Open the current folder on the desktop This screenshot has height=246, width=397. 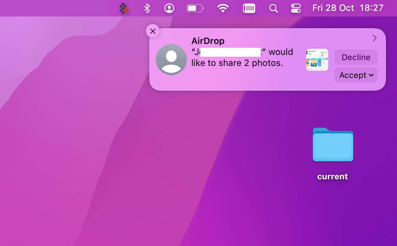(x=332, y=145)
